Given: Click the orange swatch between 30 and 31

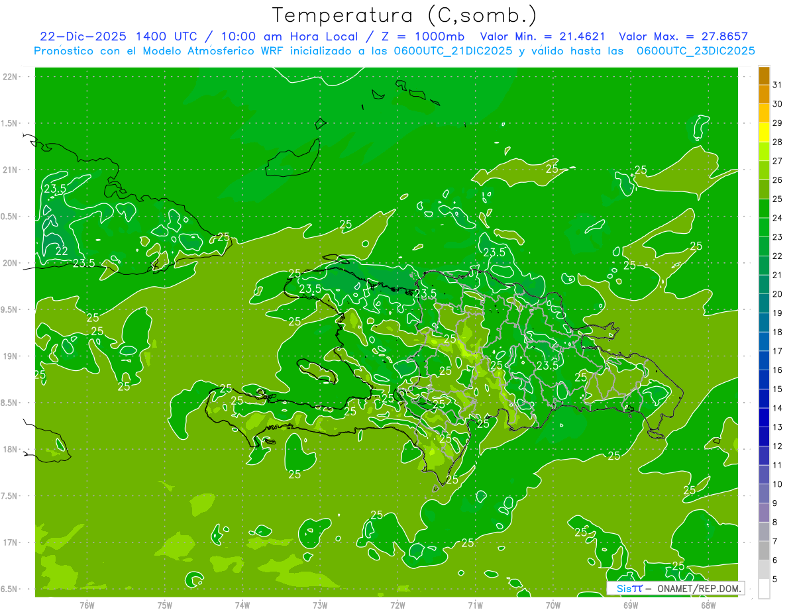Looking at the screenshot, I should (764, 94).
